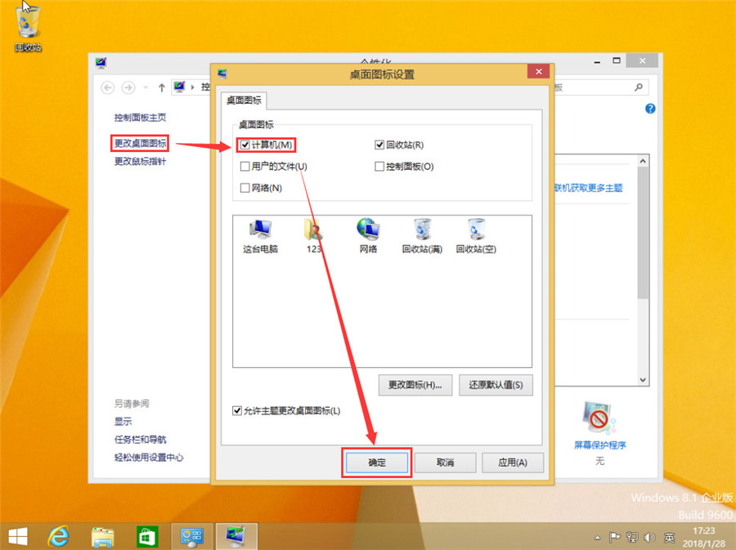Switch to the 桌面图标 tab
The image size is (736, 550).
pyautogui.click(x=243, y=101)
